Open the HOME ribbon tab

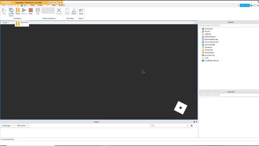(32, 5)
